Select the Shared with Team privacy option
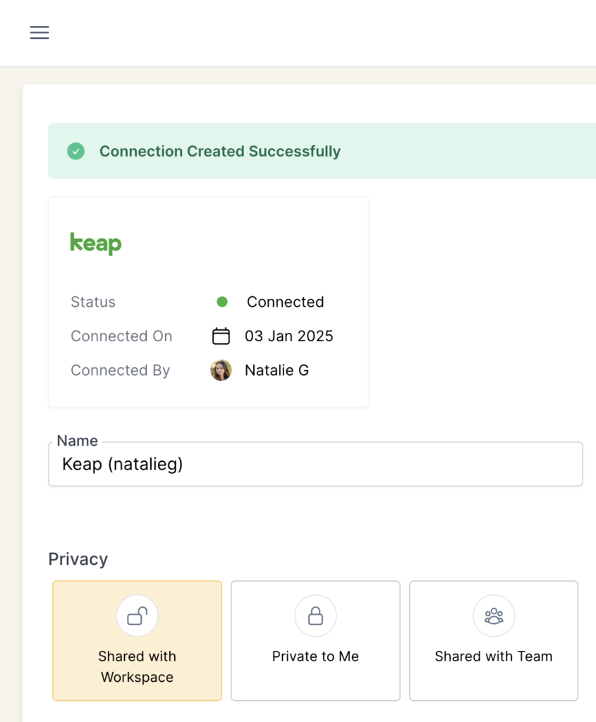The height and width of the screenshot is (722, 596). tap(493, 656)
